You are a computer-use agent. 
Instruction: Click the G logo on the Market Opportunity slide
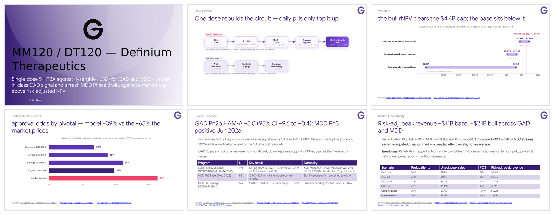[544, 115]
